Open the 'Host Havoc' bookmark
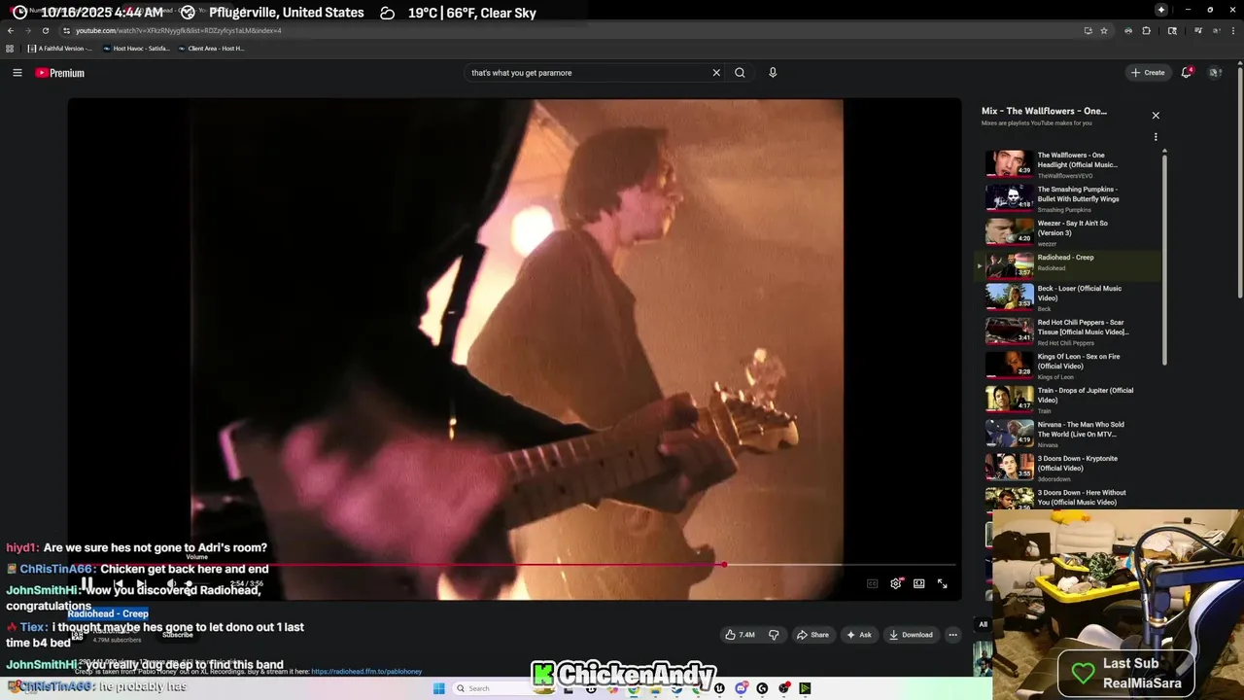This screenshot has height=700, width=1244. [135, 49]
